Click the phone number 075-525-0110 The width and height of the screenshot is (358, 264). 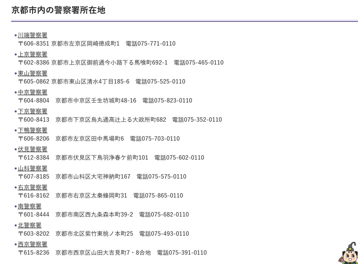[166, 81]
